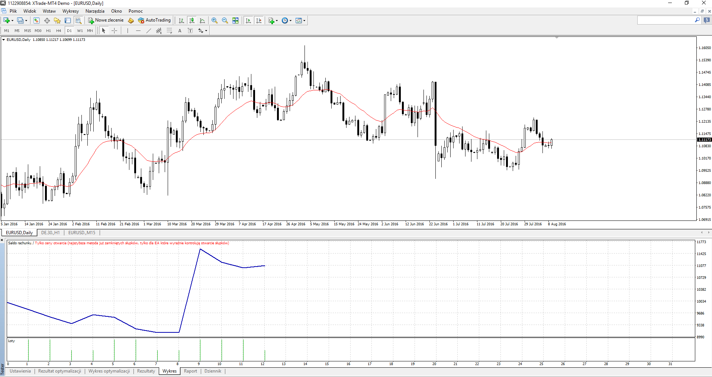Pick the trendline drawing tool
Image resolution: width=712 pixels, height=377 pixels.
[148, 31]
